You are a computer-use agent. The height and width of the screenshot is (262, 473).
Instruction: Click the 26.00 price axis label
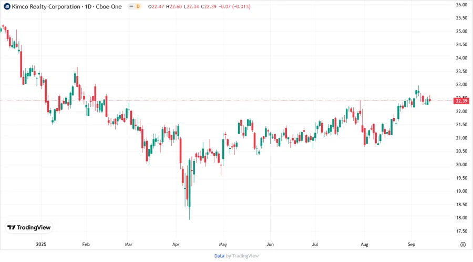[461, 5]
